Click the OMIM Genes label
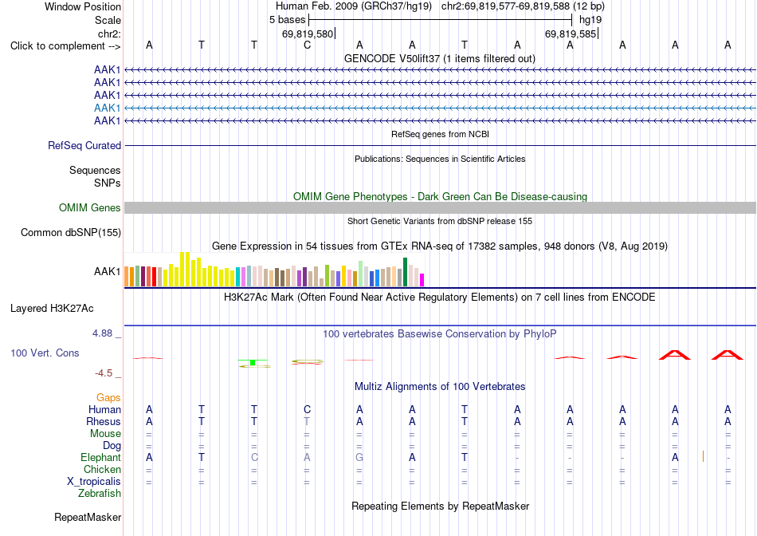Image resolution: width=757 pixels, height=536 pixels. (x=89, y=208)
